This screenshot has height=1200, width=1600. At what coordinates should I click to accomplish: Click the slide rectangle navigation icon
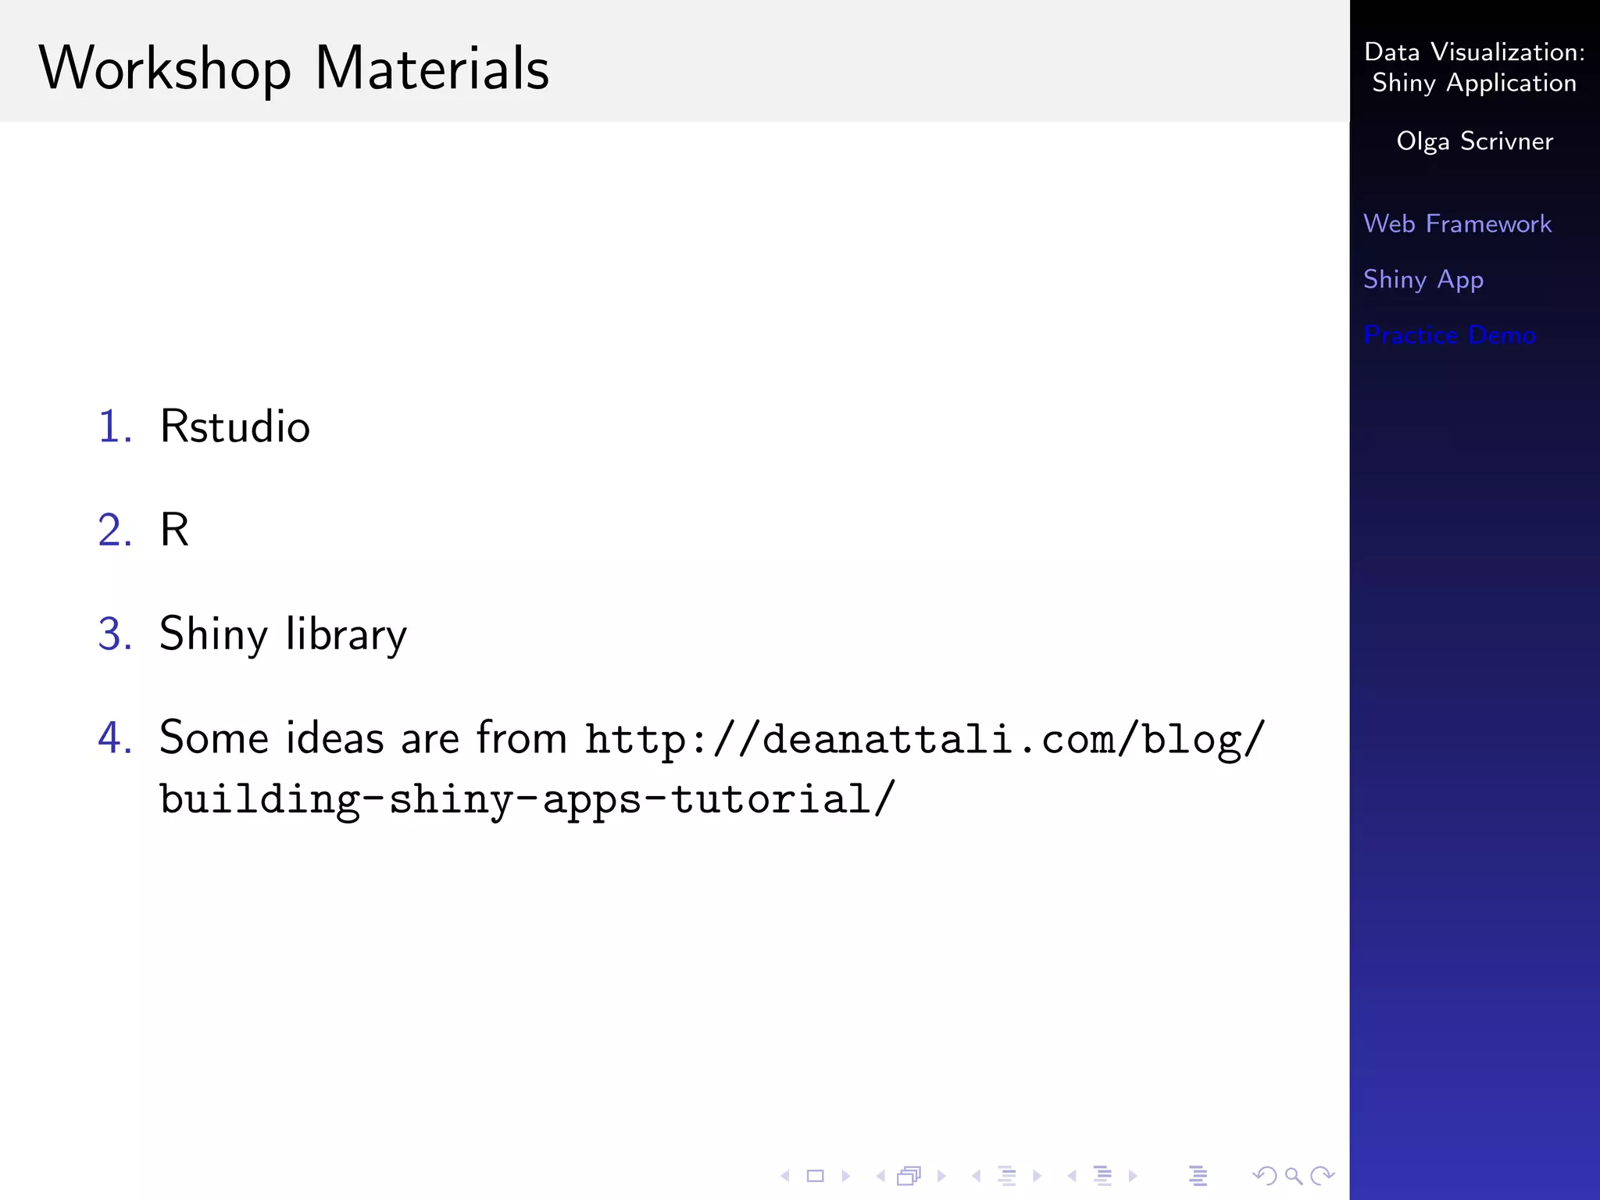click(x=815, y=1176)
